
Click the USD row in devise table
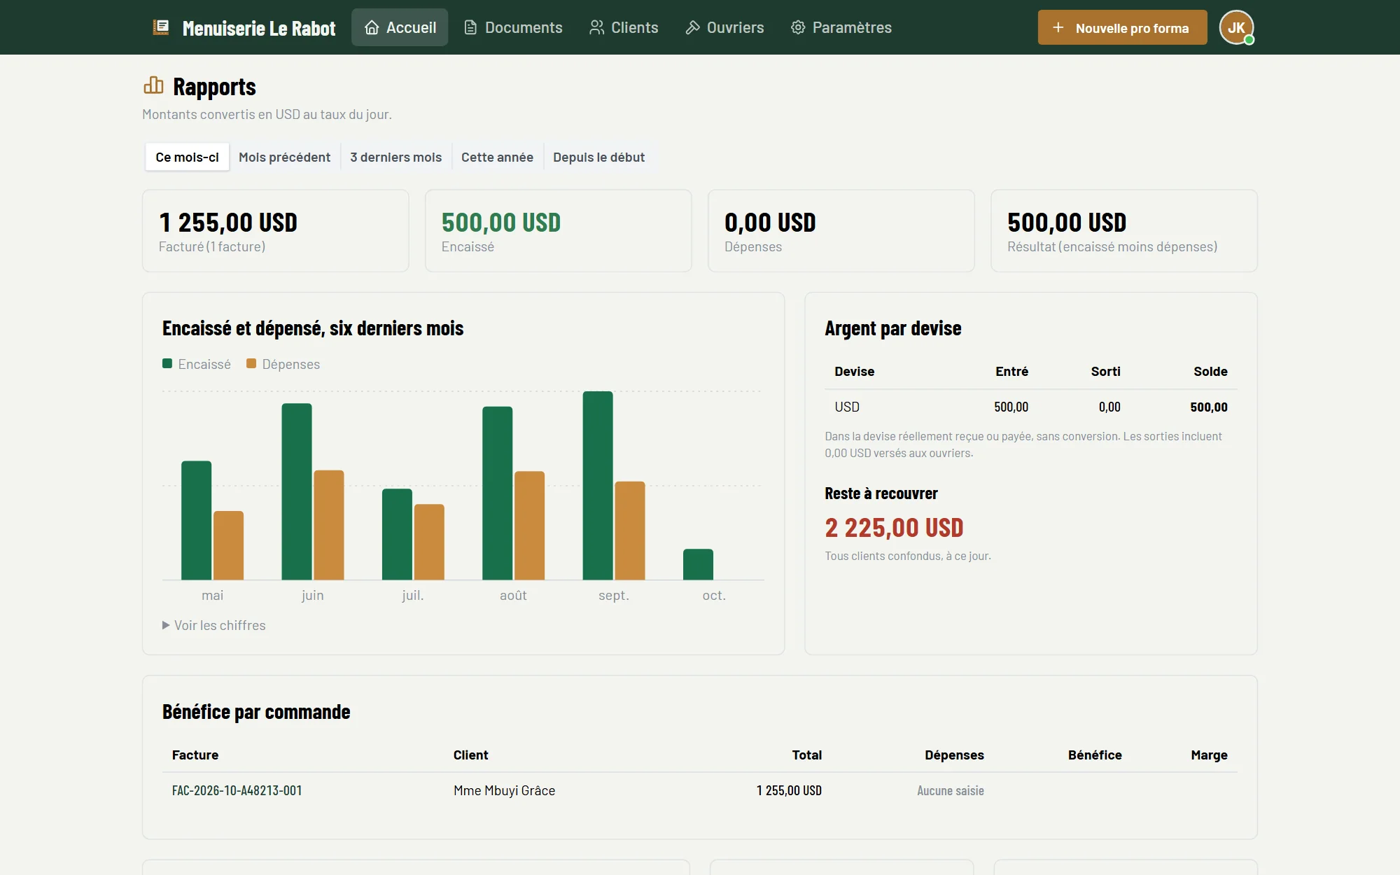pos(1030,407)
